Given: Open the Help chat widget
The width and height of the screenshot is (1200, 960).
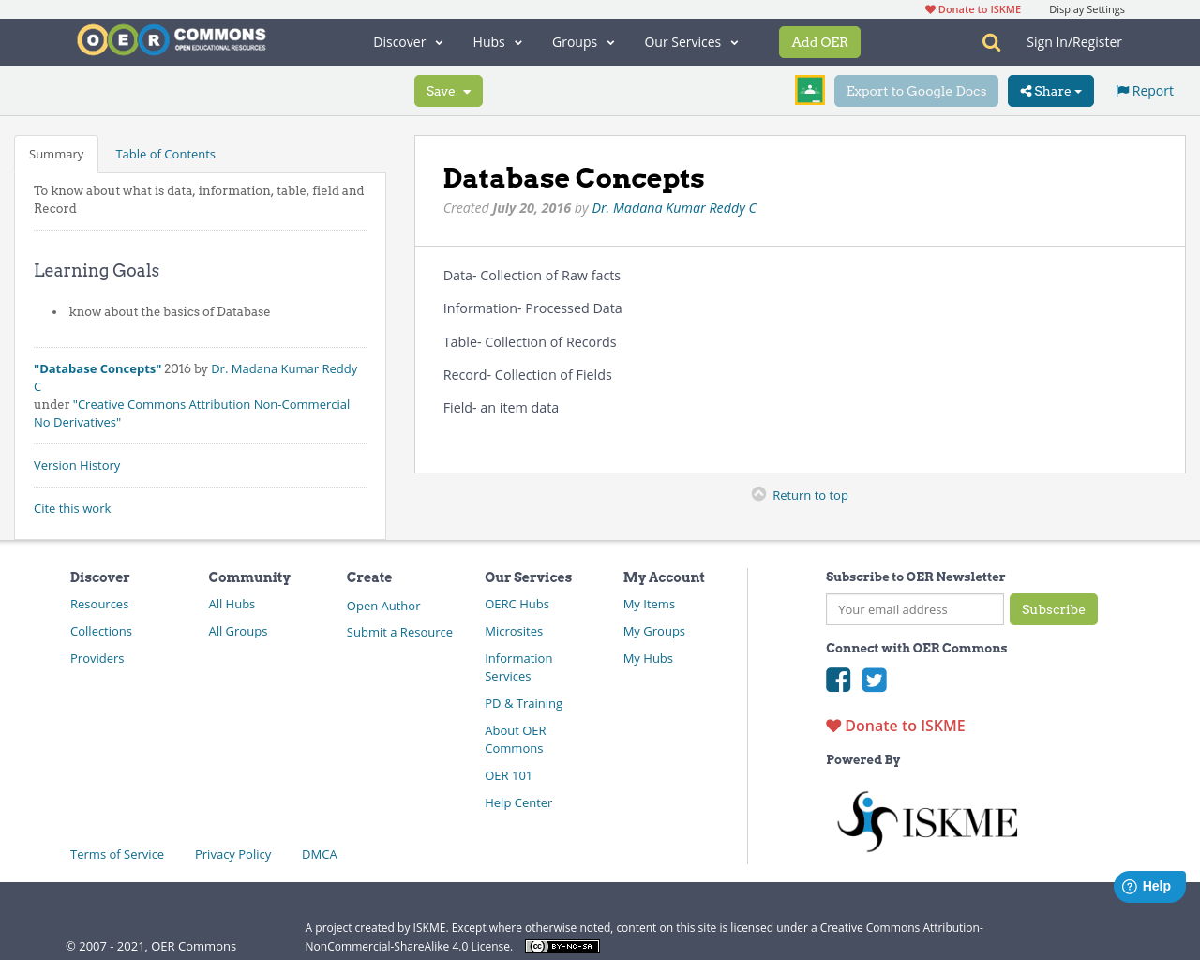Looking at the screenshot, I should point(1149,886).
